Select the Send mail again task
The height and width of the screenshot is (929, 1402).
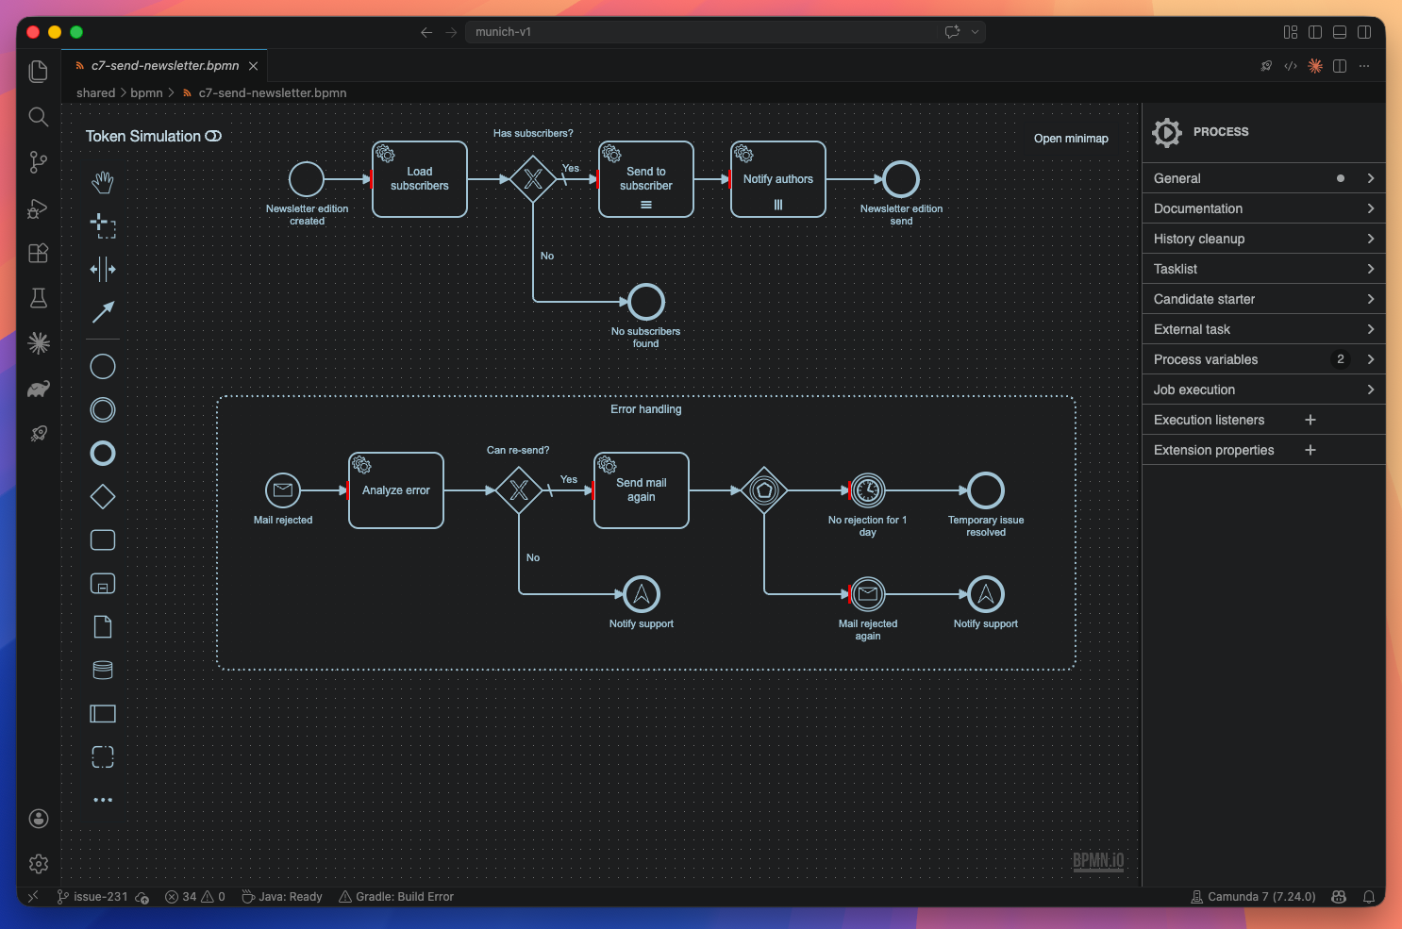(x=642, y=490)
